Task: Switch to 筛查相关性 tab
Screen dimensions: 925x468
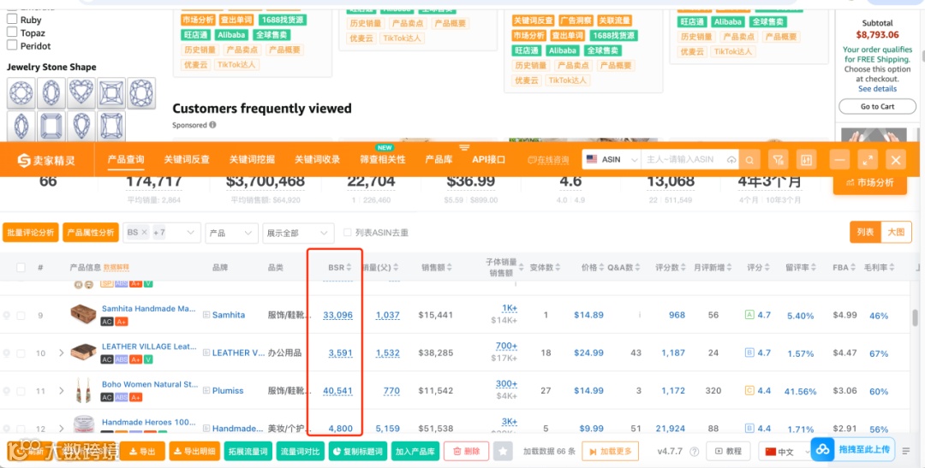Action: point(383,160)
